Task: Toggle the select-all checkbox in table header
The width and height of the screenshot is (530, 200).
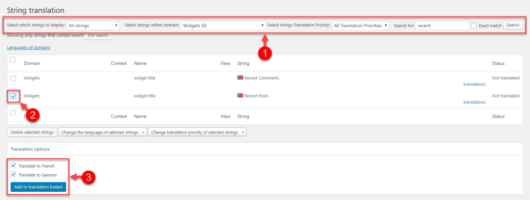Action: (x=12, y=60)
